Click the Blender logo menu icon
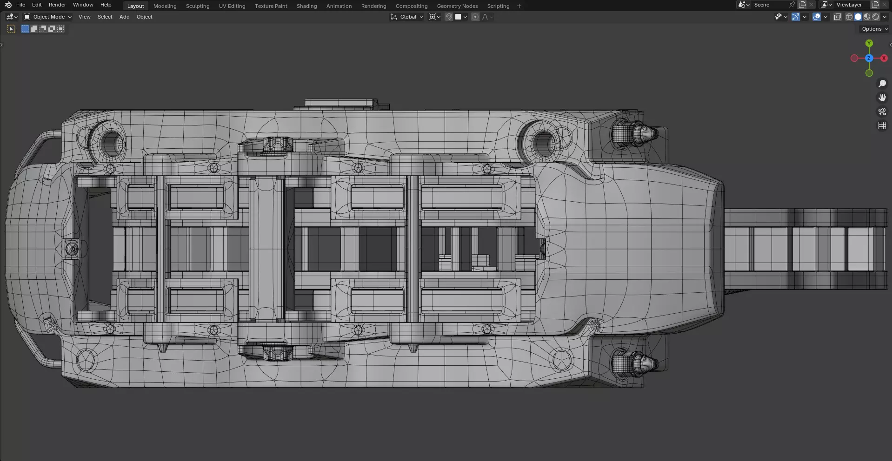The image size is (892, 461). [x=8, y=5]
